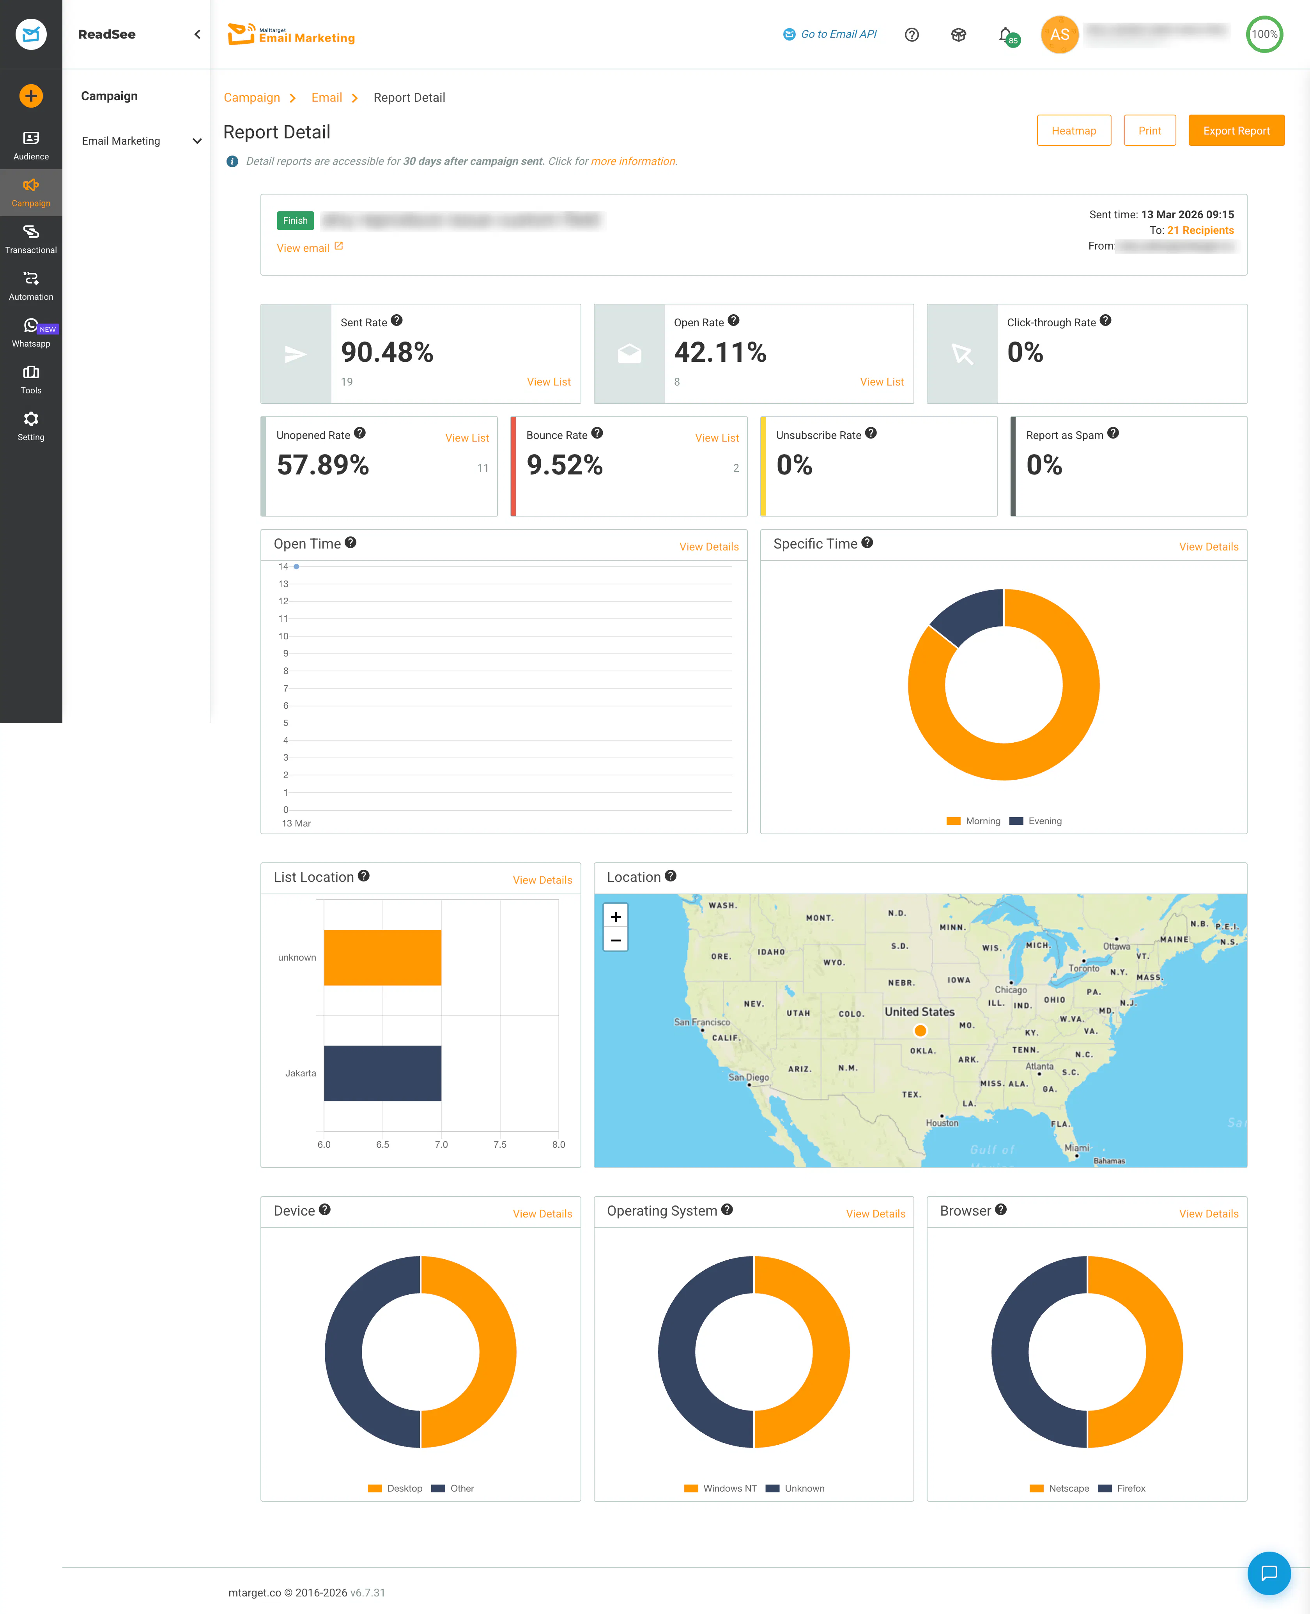This screenshot has height=1614, width=1310.
Task: Click the Browser help icon
Action: coord(1001,1210)
